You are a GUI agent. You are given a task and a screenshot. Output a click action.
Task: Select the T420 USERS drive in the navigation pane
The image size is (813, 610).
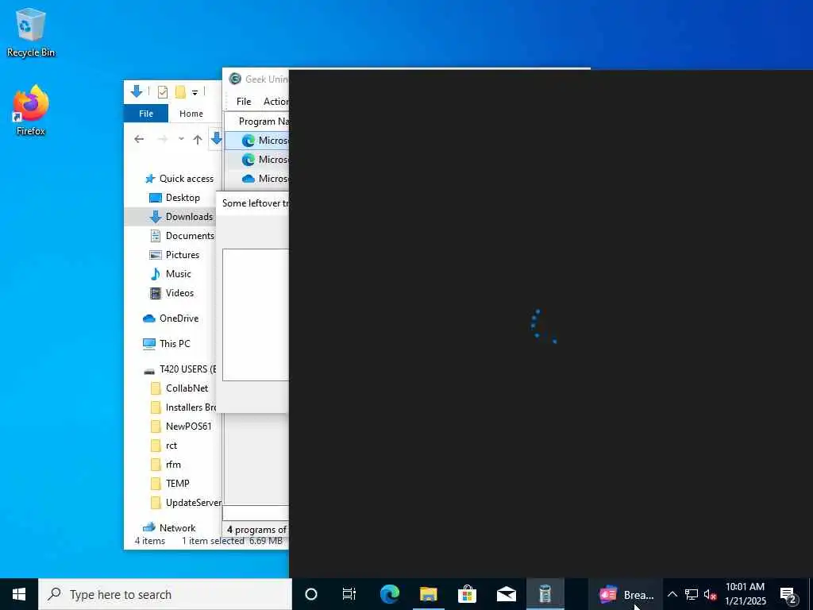(x=179, y=369)
